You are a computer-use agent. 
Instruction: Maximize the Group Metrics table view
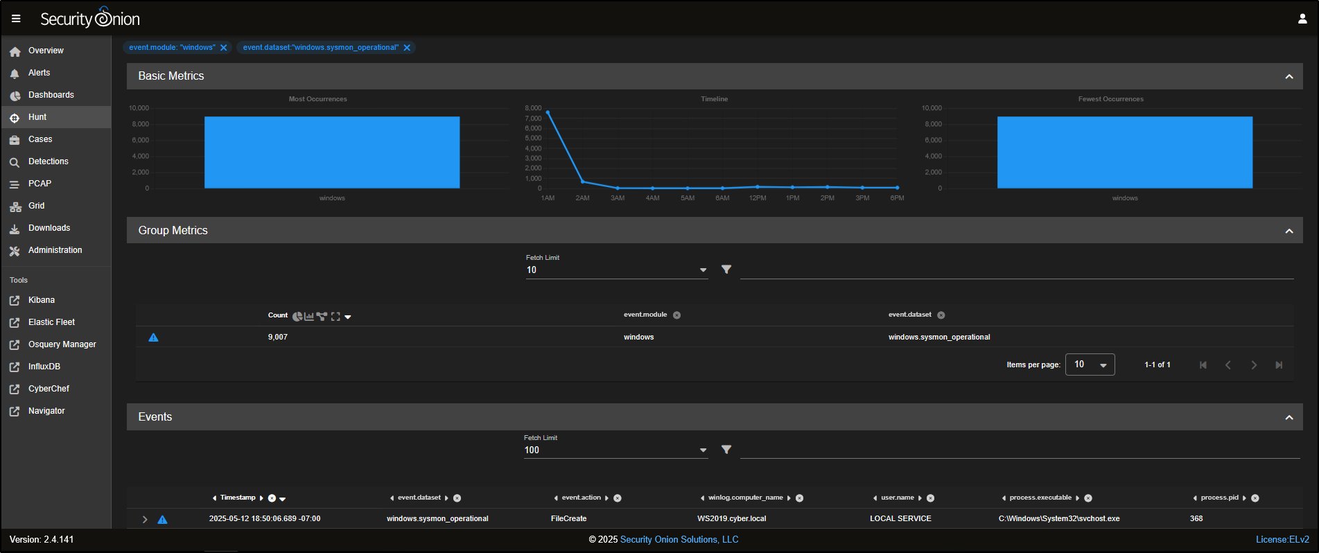(335, 317)
